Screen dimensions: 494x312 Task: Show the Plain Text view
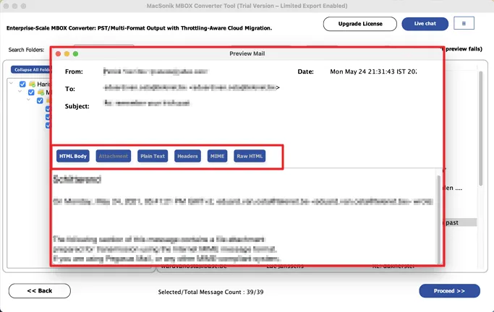(x=153, y=156)
